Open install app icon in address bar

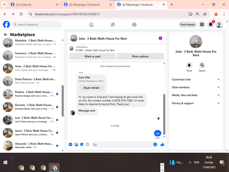190,14
